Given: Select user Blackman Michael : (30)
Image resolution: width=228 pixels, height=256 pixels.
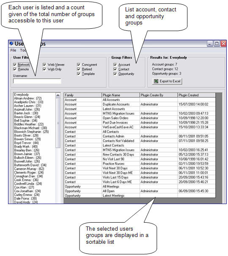Looking at the screenshot, I should click(30, 128).
